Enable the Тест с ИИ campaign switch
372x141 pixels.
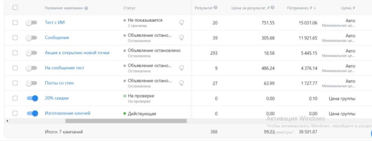tap(32, 23)
